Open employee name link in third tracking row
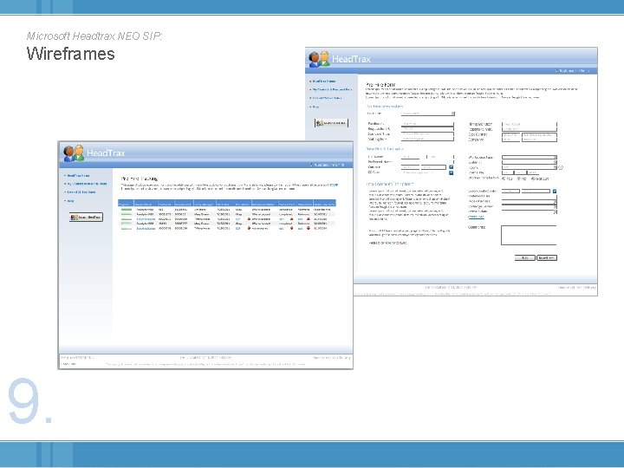624x468 pixels. (x=146, y=219)
